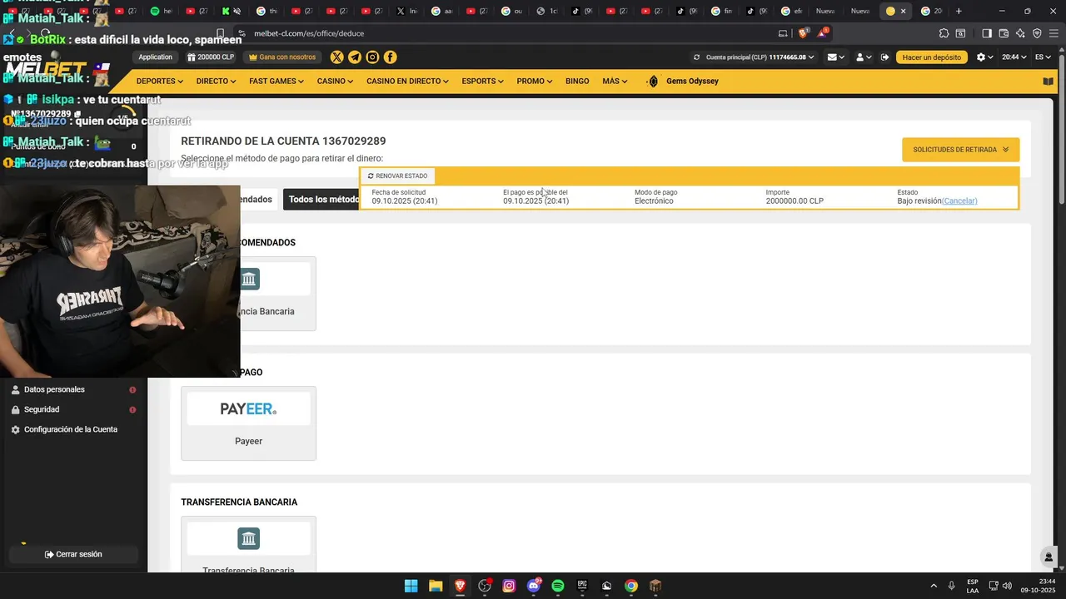The height and width of the screenshot is (599, 1066).
Task: Click the Application button
Action: click(155, 57)
